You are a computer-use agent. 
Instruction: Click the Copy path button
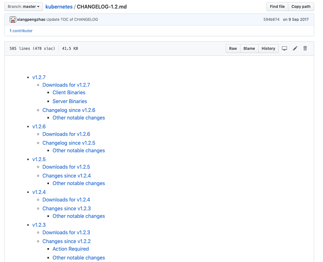(x=301, y=7)
